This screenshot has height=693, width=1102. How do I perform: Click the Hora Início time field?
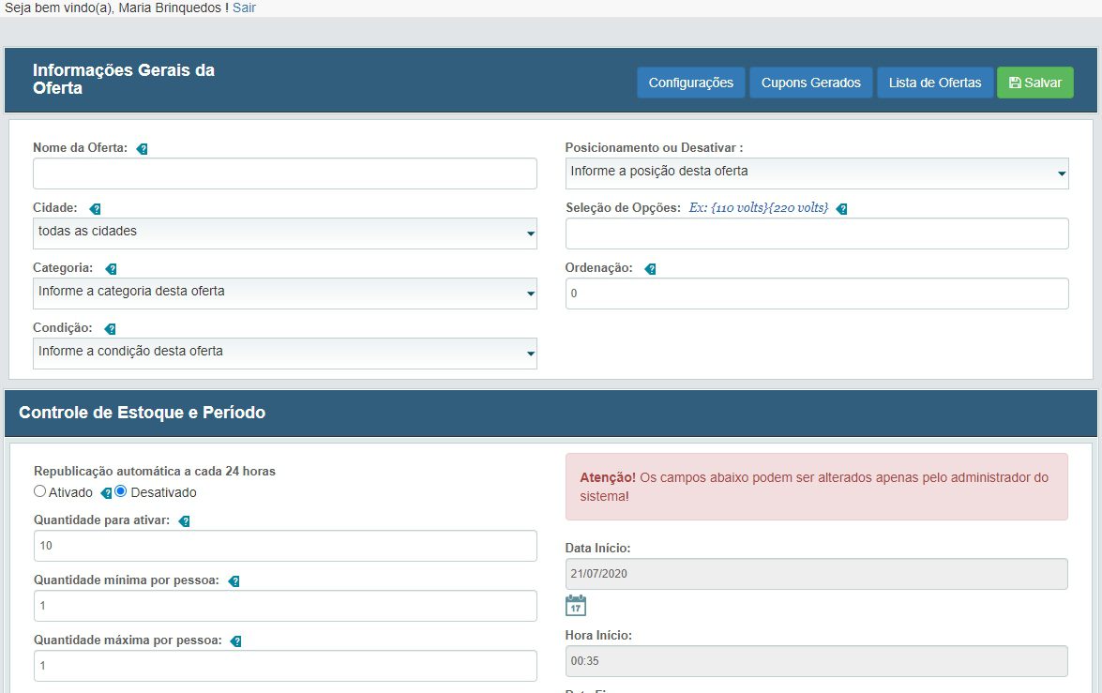(x=817, y=661)
